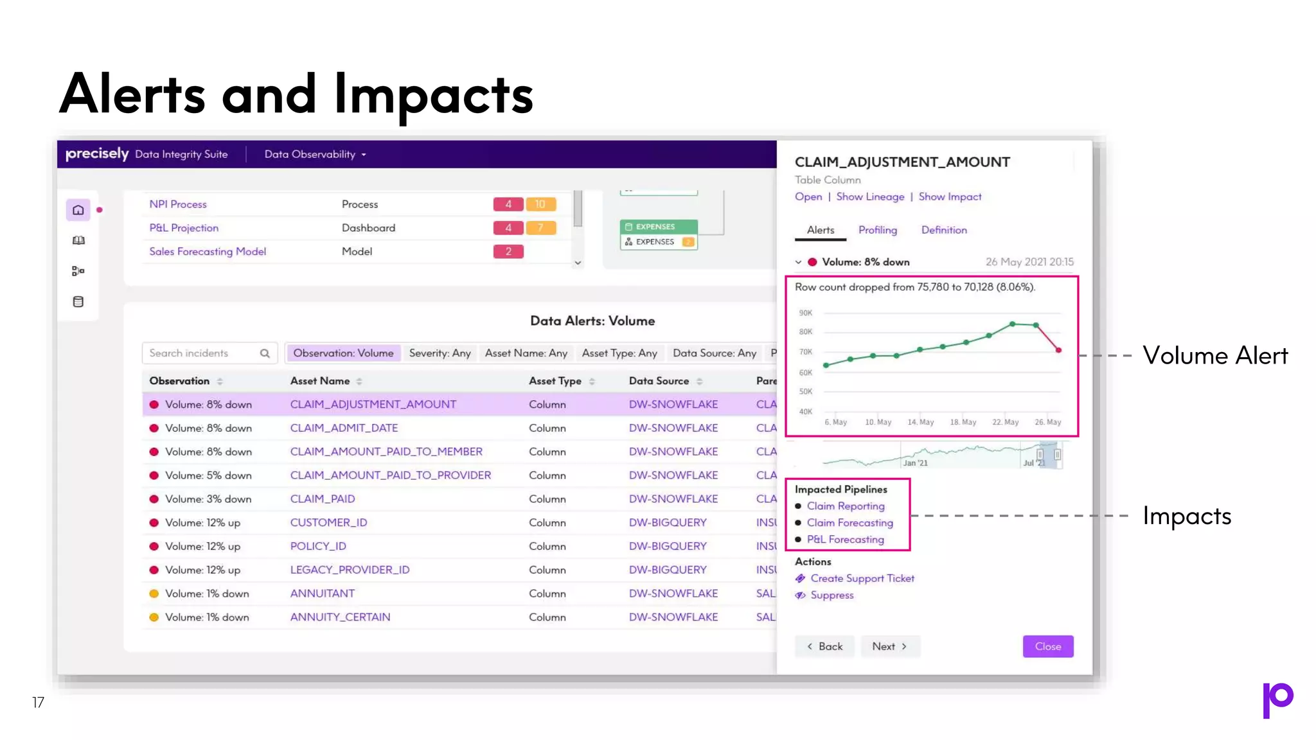Screen dimensions: 1316x740
Task: Click the lineage diagram icon in sidebar
Action: coord(78,271)
